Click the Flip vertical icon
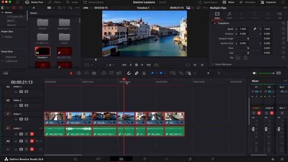This screenshot has width=288, height=162. 245,58
